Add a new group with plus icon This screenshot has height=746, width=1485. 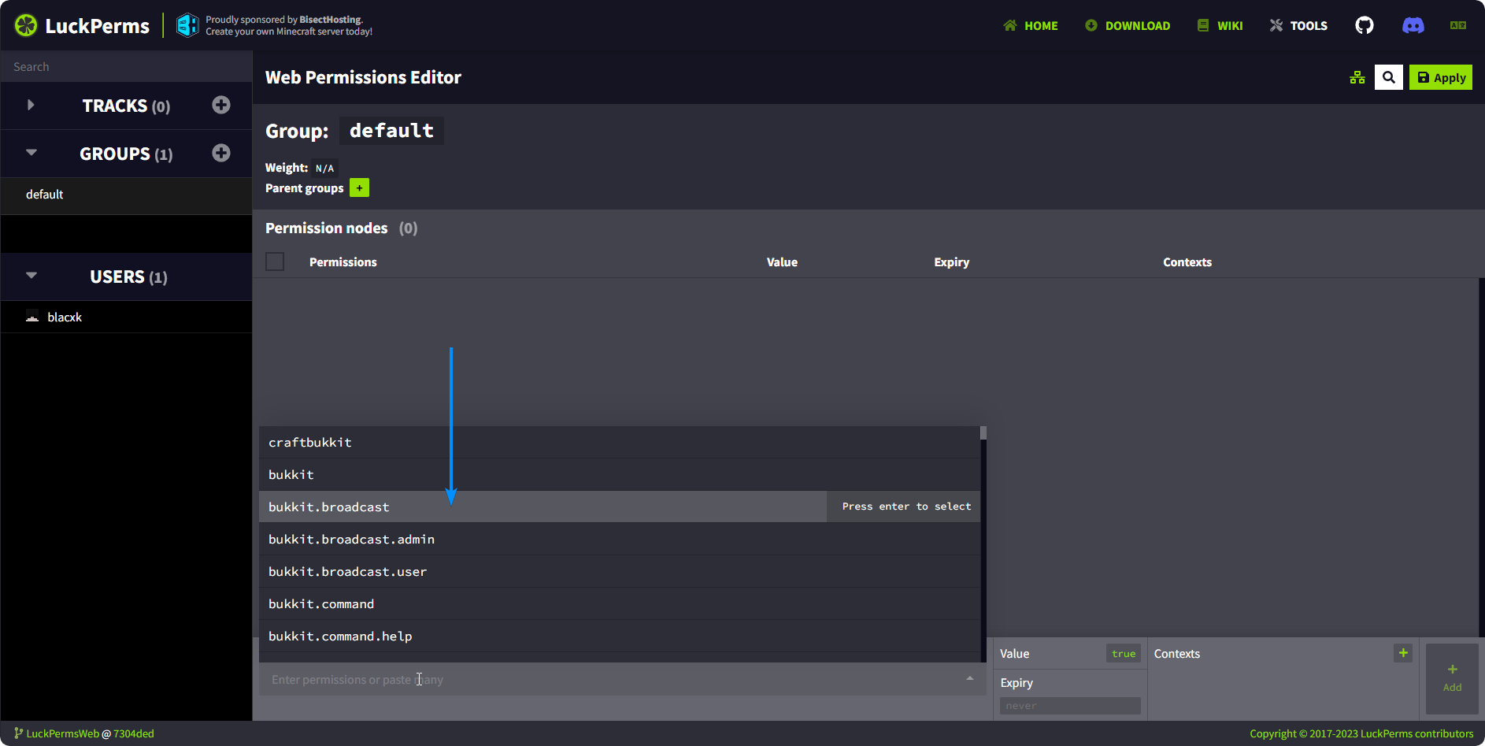221,153
